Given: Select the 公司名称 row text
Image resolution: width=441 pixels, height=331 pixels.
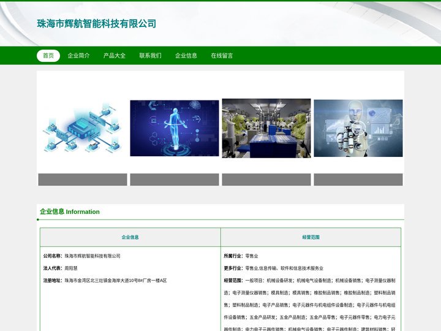Looking at the screenshot, I should click(x=82, y=256).
